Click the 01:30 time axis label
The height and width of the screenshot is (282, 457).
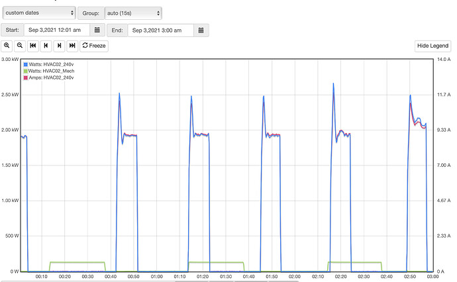[226, 277]
